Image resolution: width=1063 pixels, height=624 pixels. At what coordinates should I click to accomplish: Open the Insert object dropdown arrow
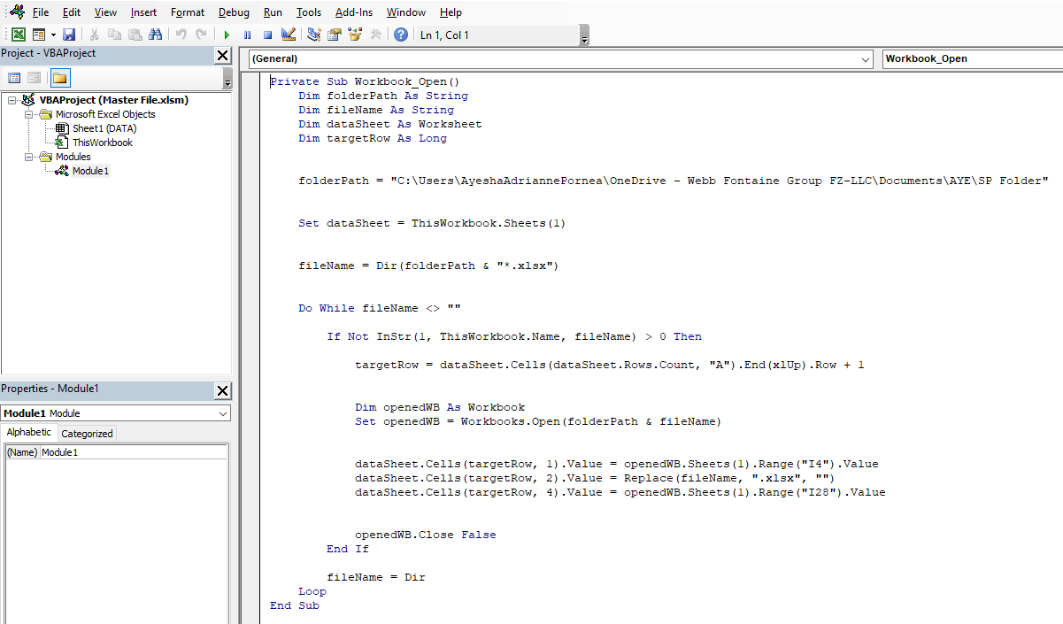coord(53,35)
